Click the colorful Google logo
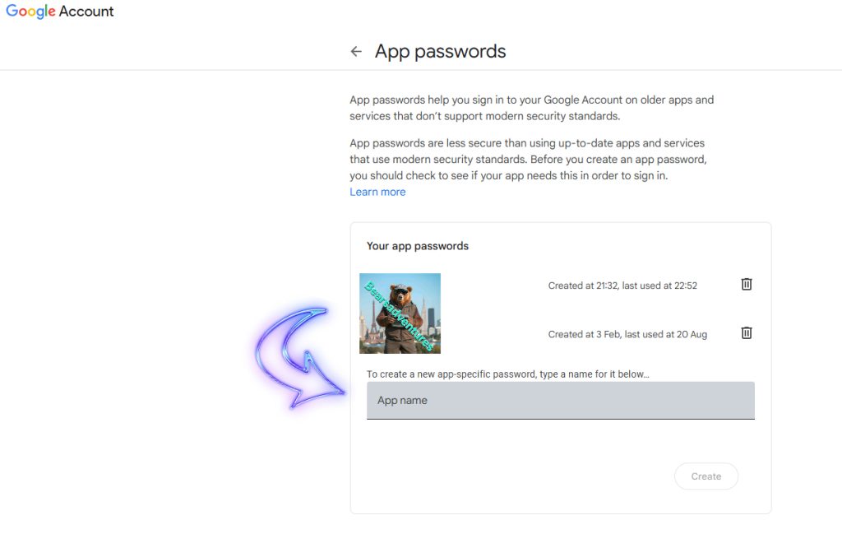Image resolution: width=842 pixels, height=548 pixels. pos(30,12)
